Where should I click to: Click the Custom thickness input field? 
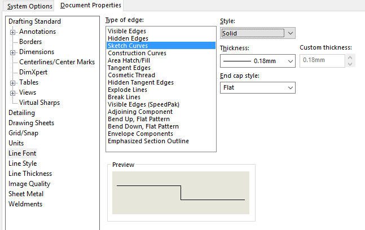324,60
